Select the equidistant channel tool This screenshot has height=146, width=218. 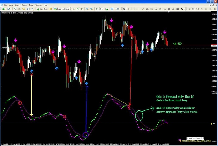click(147, 9)
